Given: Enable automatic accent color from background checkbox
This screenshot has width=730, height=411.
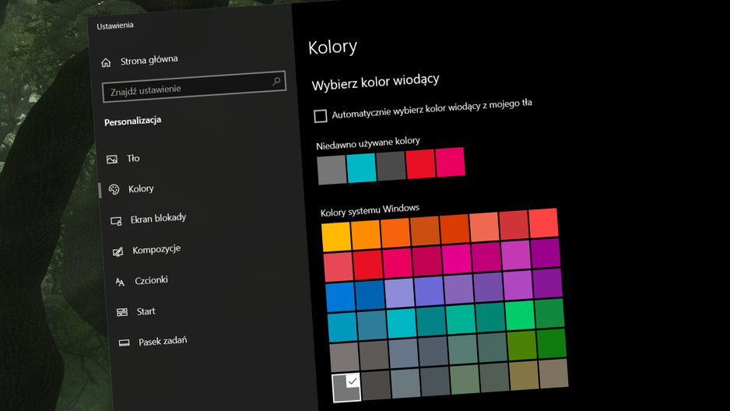Looking at the screenshot, I should coord(321,116).
